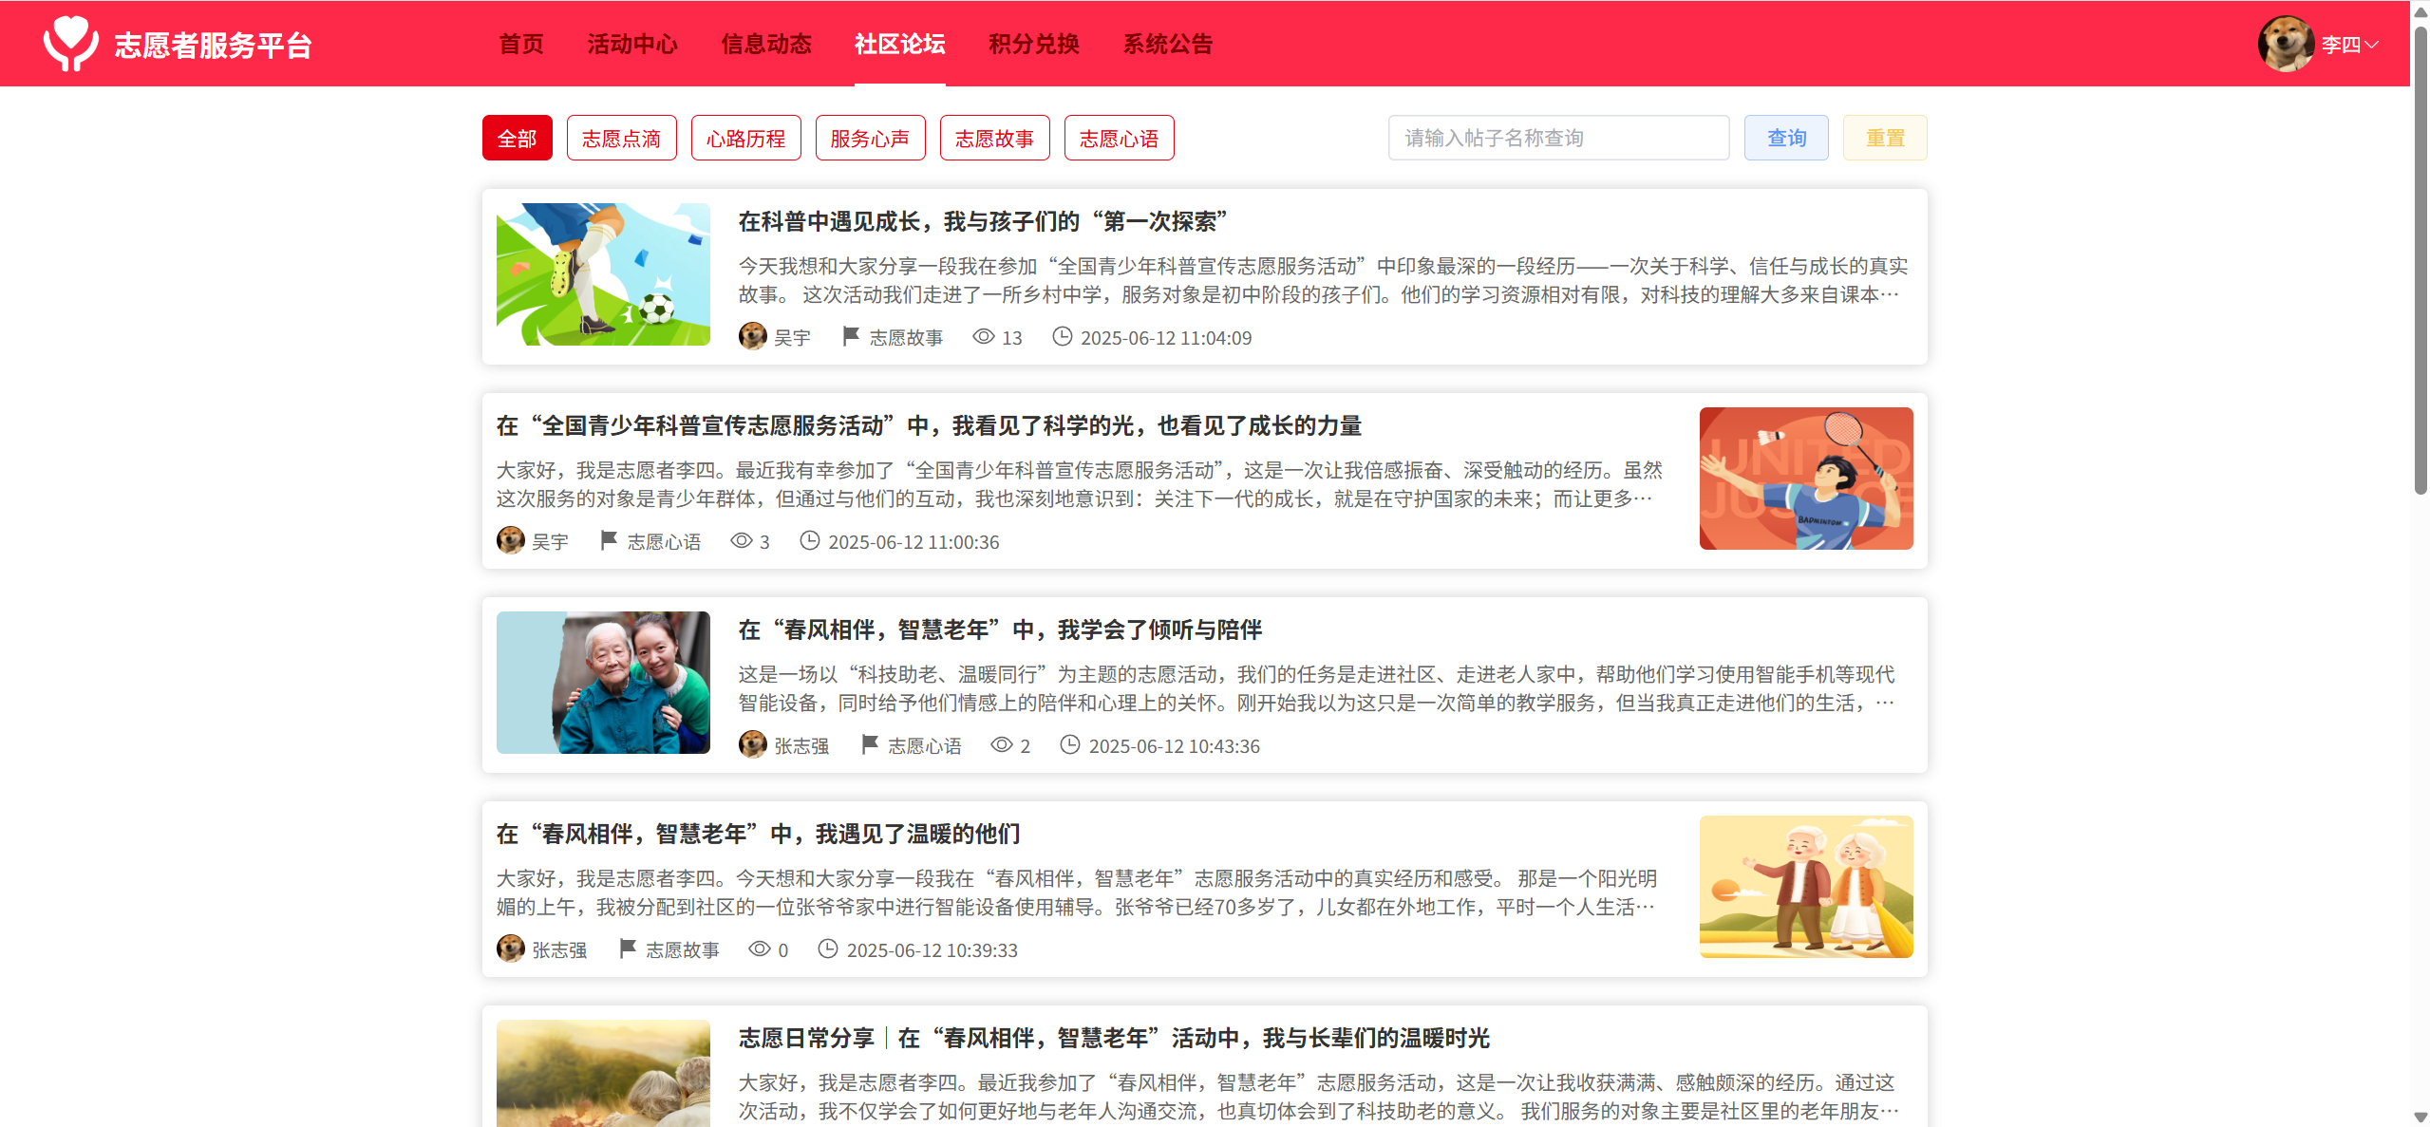
Task: Select the 全部 category filter
Action: (517, 139)
